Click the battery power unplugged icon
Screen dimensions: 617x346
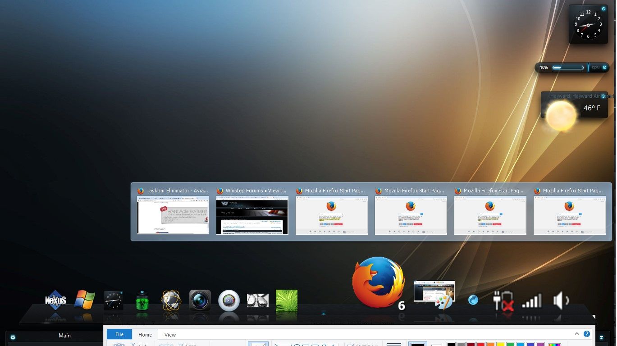(503, 300)
